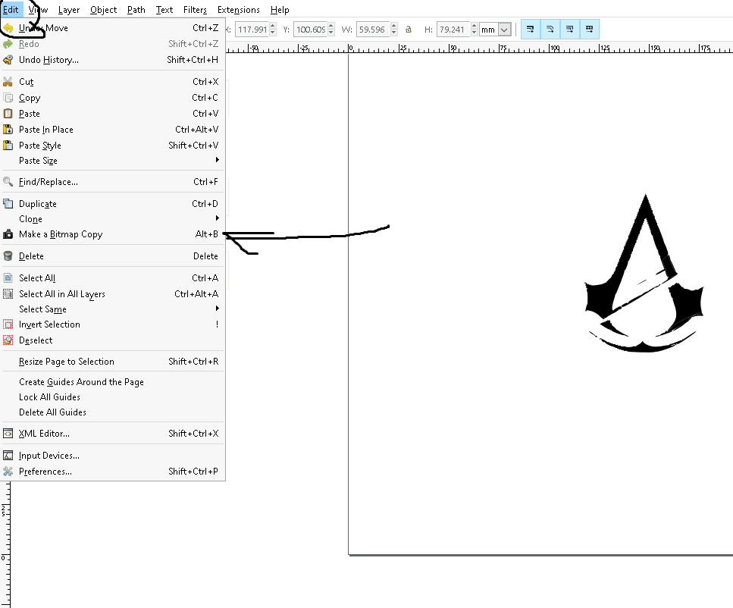Click the H height input field
733x608 pixels.
(x=453, y=30)
